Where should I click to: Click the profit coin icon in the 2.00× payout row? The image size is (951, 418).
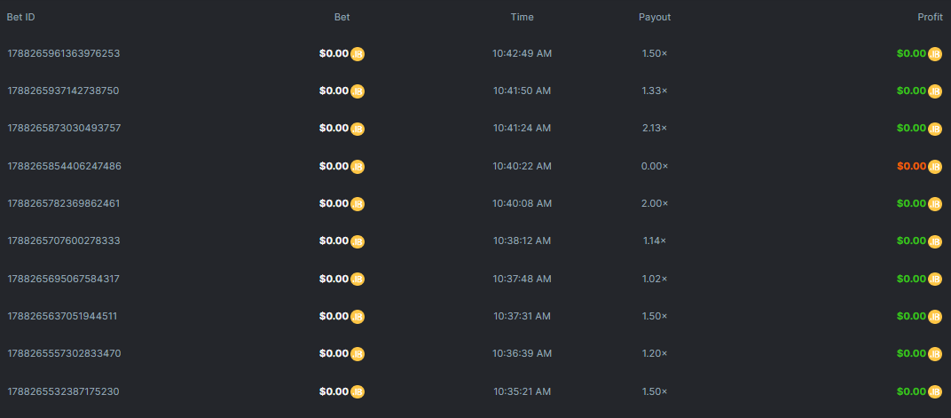click(x=935, y=204)
